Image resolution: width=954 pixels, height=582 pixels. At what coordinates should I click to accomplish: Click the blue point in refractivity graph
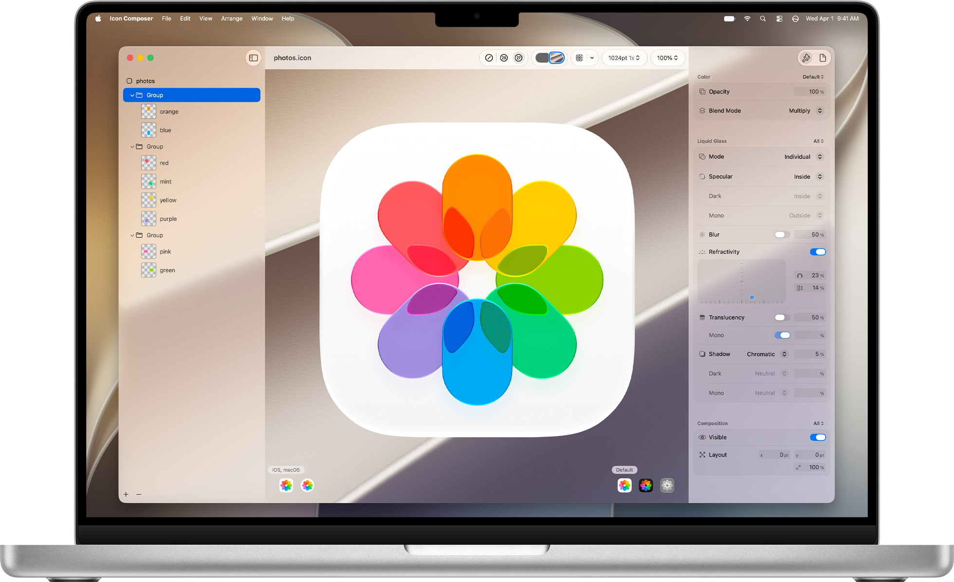tap(752, 297)
